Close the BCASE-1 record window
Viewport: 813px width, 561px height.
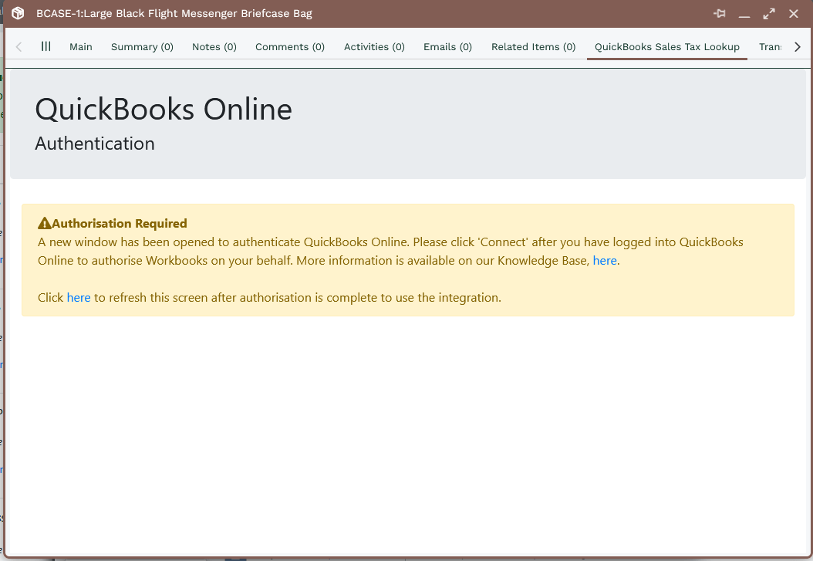794,14
